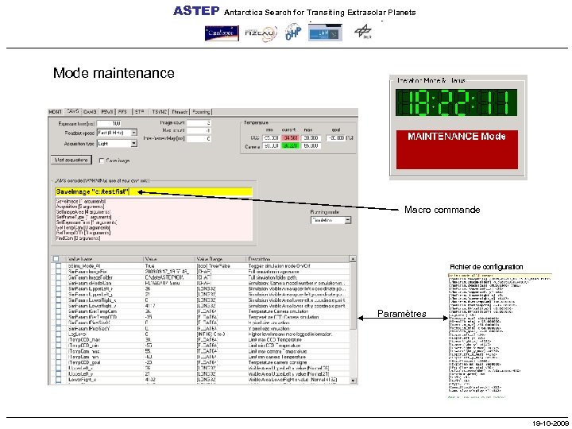The image size is (572, 429).
Task: Click the CCD min temperature field
Action: point(271,138)
